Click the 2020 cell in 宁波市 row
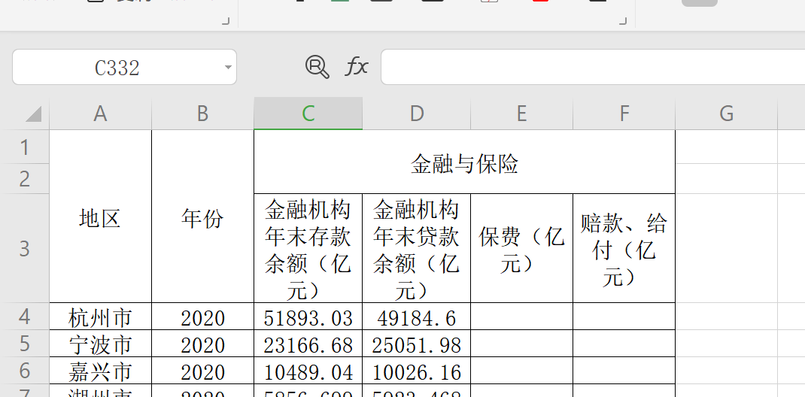Screen dimensions: 805x397 [x=203, y=344]
